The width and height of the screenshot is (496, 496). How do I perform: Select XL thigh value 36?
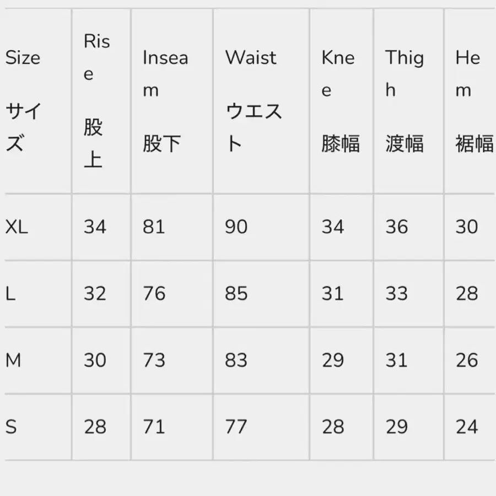pyautogui.click(x=397, y=227)
